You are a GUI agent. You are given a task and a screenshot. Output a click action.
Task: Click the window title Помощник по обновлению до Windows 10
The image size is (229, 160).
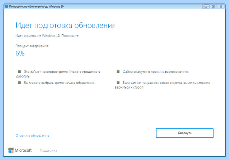point(36,6)
